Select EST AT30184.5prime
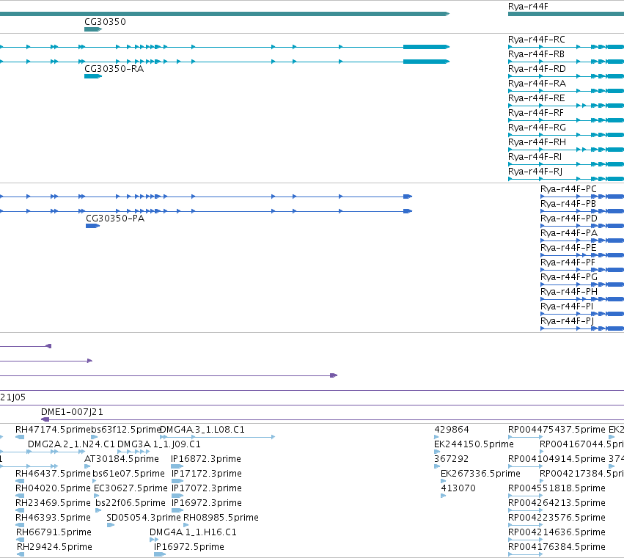The height and width of the screenshot is (558, 624). point(122,459)
